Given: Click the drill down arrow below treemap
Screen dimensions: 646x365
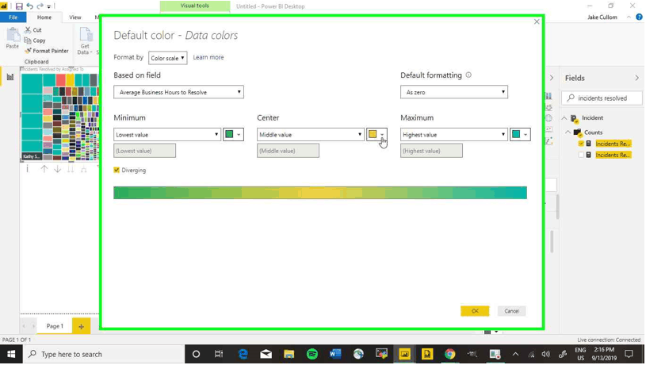Looking at the screenshot, I should coord(57,169).
